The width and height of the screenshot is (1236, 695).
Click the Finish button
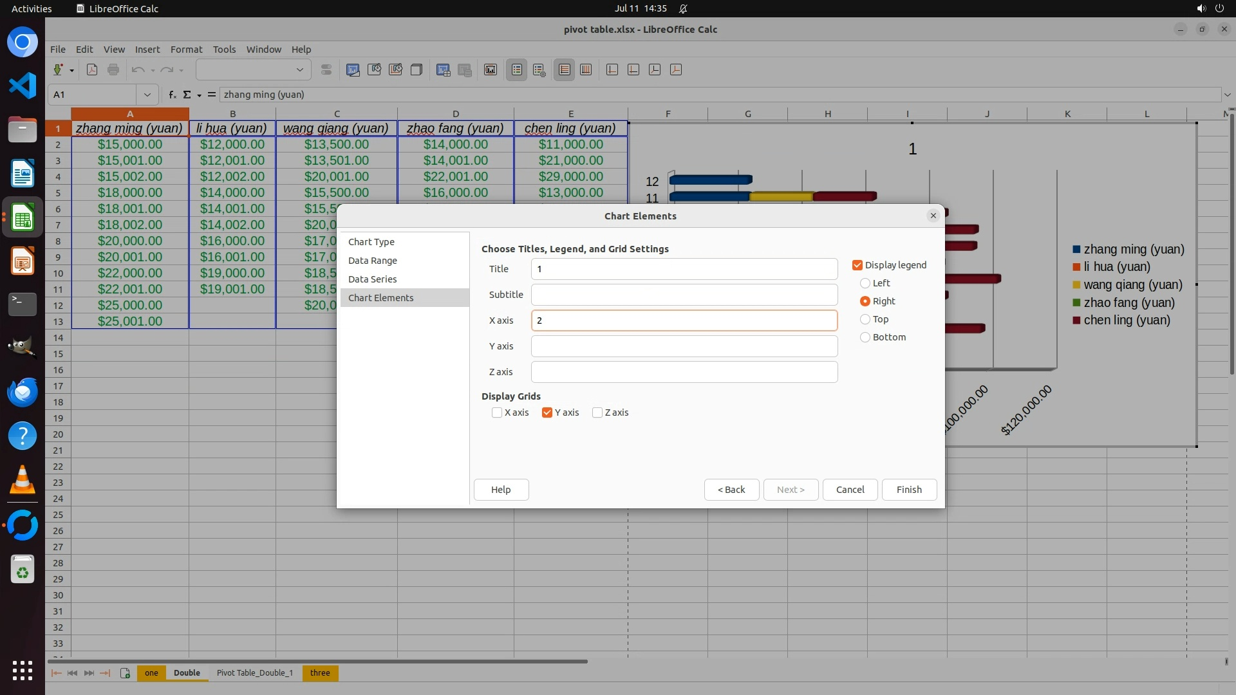coord(908,490)
